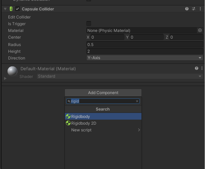This screenshot has width=205, height=169.
Task: Enable the Is Trigger checkbox
Action: coord(89,24)
